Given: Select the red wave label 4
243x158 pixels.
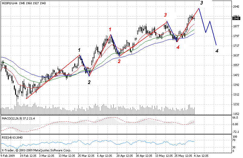Looking at the screenshot, I should (x=178, y=47).
